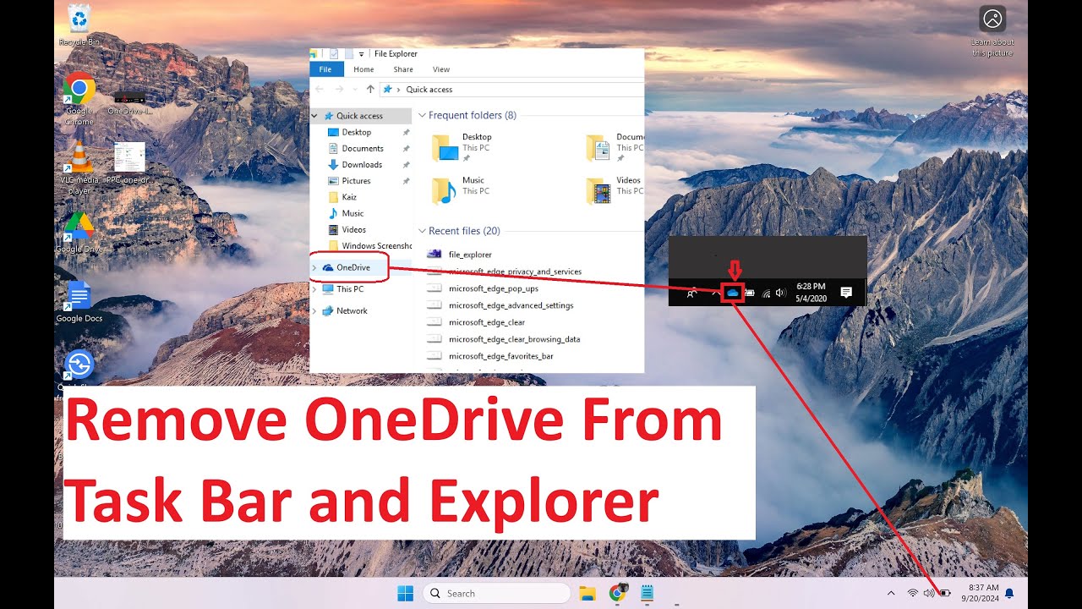Viewport: 1082px width, 609px height.
Task: Open Chrome from the taskbar
Action: tap(618, 593)
